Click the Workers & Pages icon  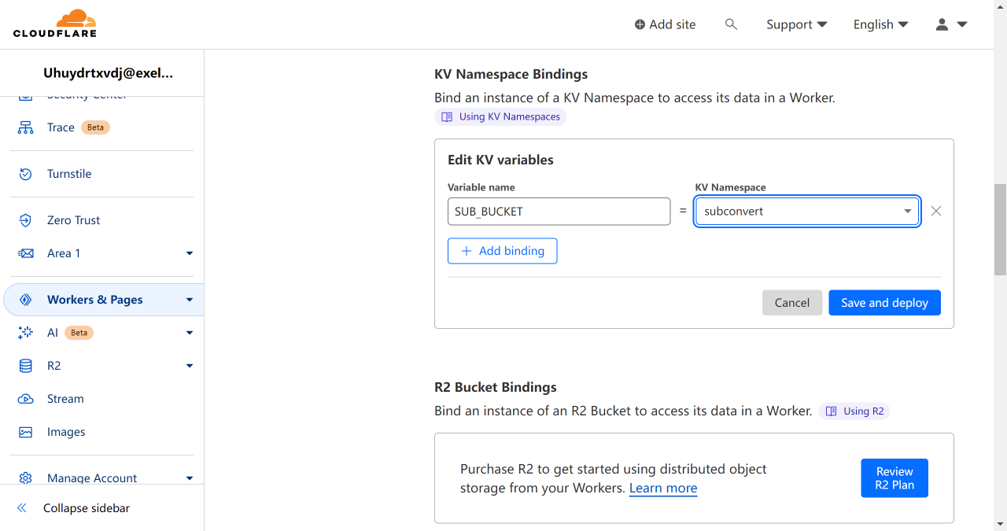point(26,300)
